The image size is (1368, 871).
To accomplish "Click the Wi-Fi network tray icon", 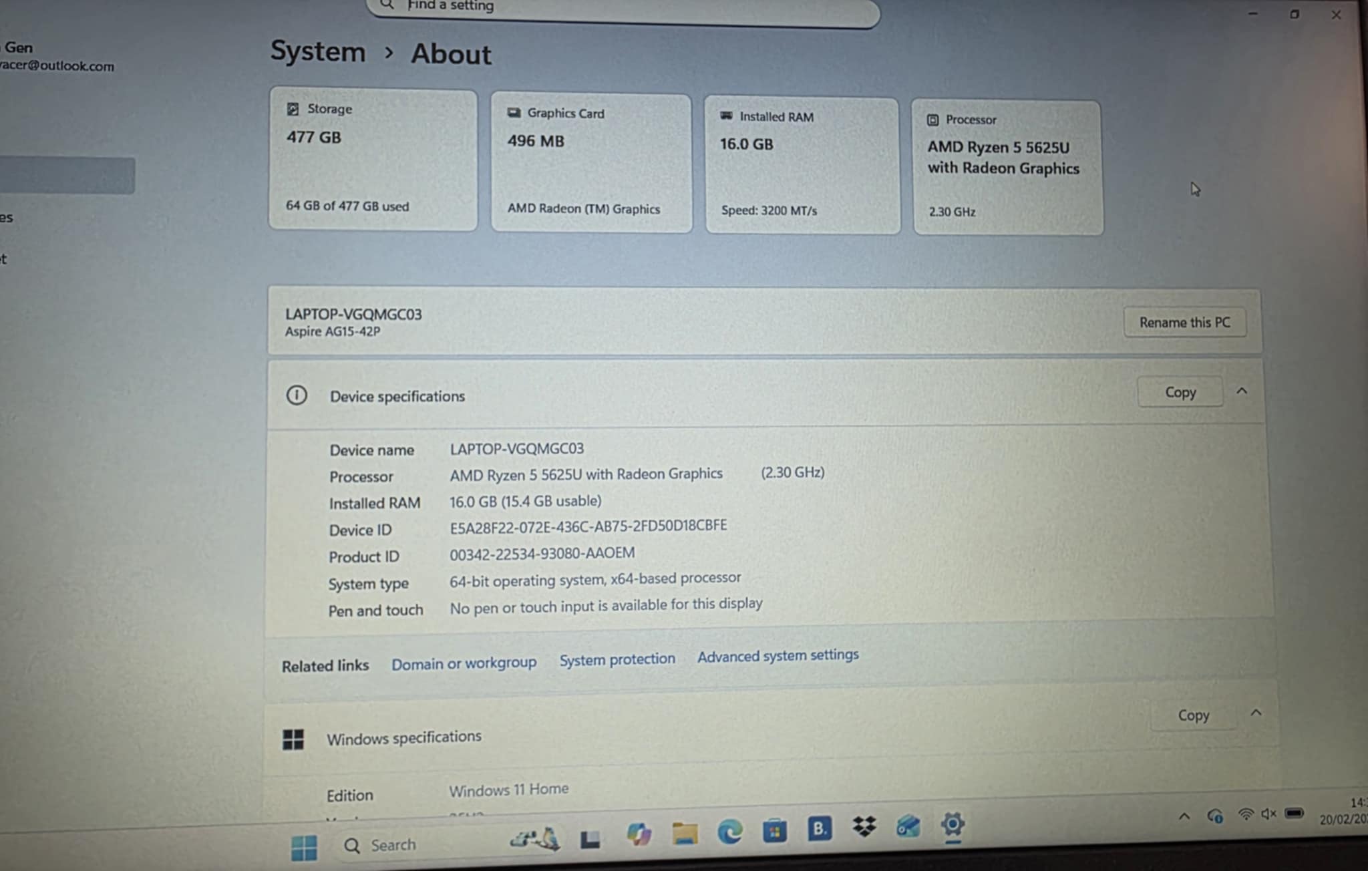I will tap(1245, 814).
